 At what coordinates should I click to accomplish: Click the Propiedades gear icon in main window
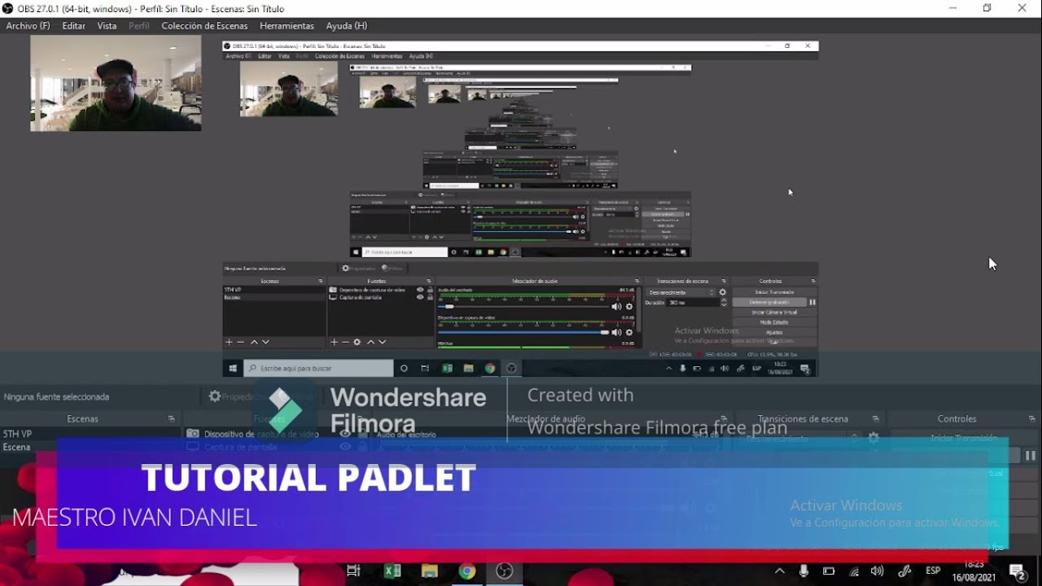[x=215, y=396]
